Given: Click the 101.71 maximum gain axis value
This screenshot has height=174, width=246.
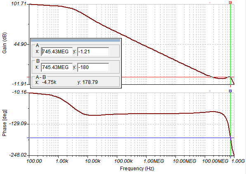Looking at the screenshot, I should (19, 4).
